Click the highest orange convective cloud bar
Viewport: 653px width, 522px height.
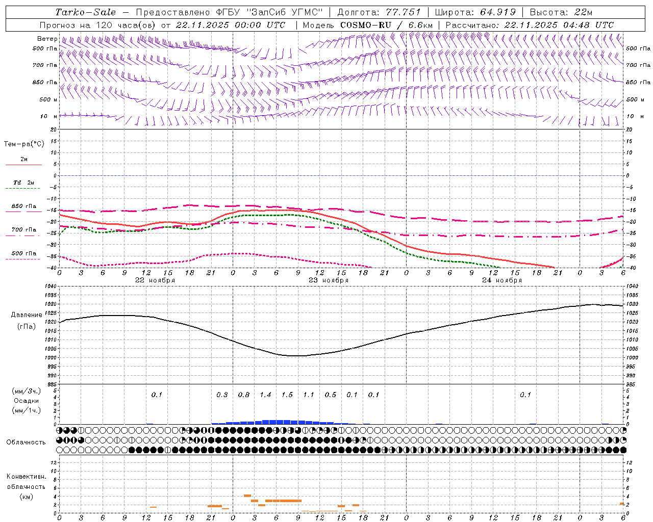pyautogui.click(x=247, y=495)
